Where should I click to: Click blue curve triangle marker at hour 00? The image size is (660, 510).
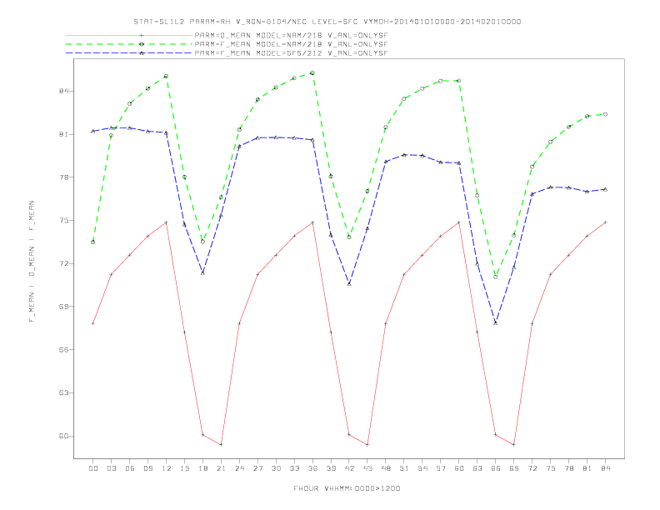pos(93,131)
